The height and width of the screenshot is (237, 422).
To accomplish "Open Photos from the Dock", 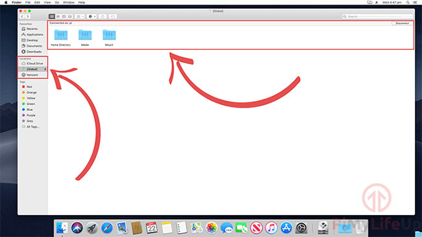I will pos(212,228).
